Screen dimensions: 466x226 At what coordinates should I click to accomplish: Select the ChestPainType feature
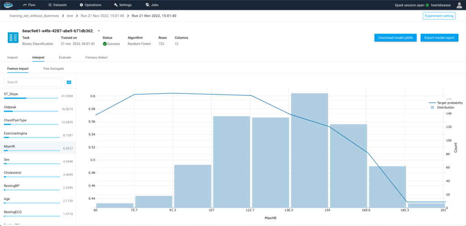38,122
